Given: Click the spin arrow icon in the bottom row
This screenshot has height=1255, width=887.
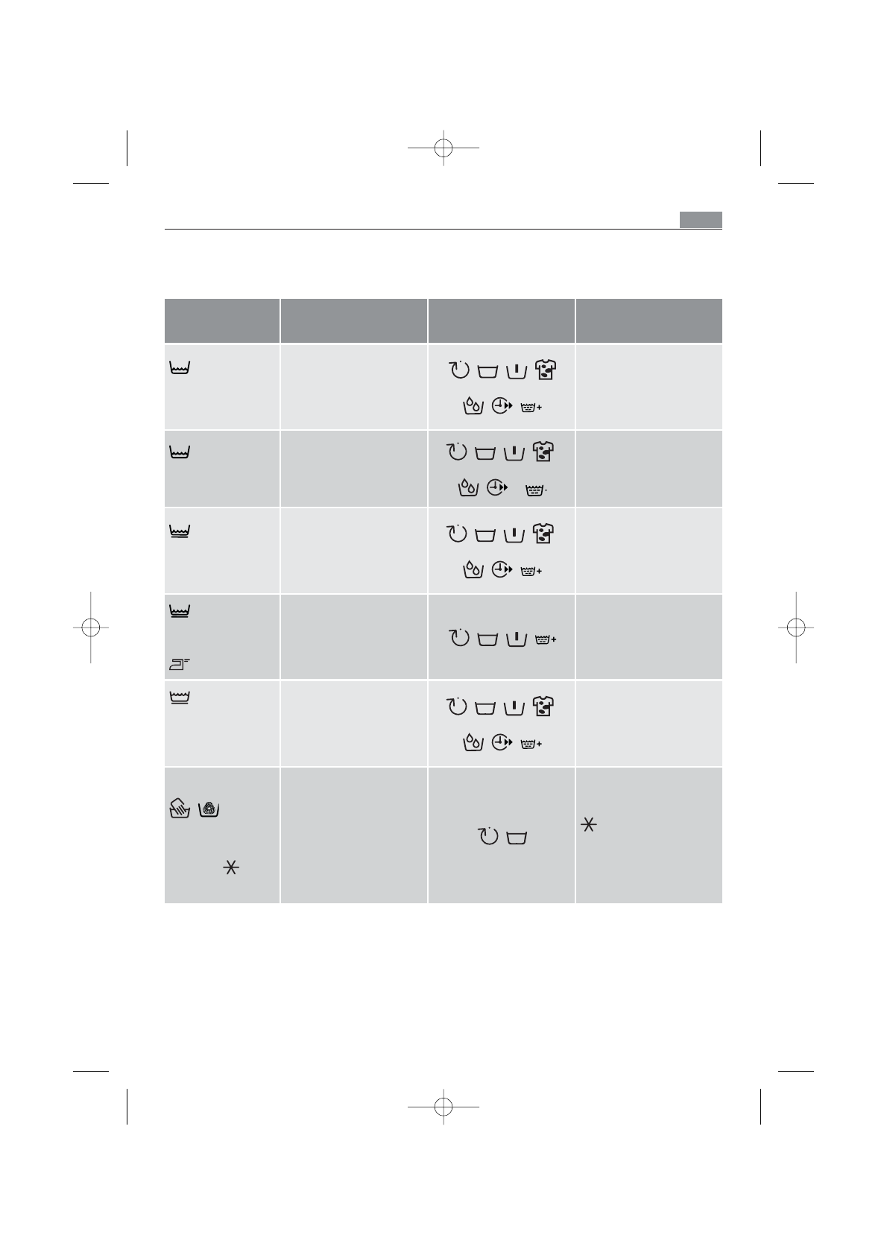Looking at the screenshot, I should point(487,837).
